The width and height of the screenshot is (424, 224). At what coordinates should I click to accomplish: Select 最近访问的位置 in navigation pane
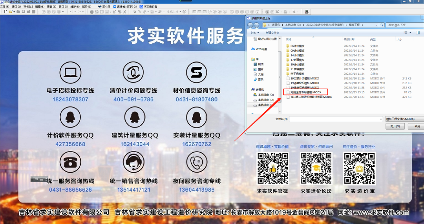(265, 39)
